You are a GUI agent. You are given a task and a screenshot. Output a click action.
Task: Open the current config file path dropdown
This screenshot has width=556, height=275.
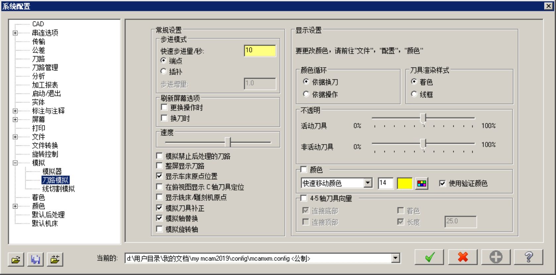pos(395,258)
